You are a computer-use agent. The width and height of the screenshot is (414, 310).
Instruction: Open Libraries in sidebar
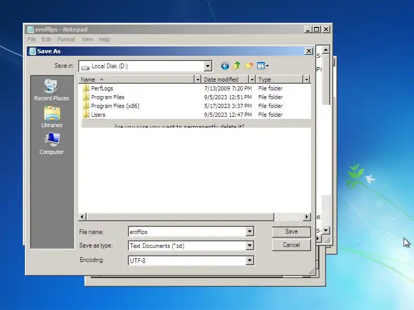(52, 117)
